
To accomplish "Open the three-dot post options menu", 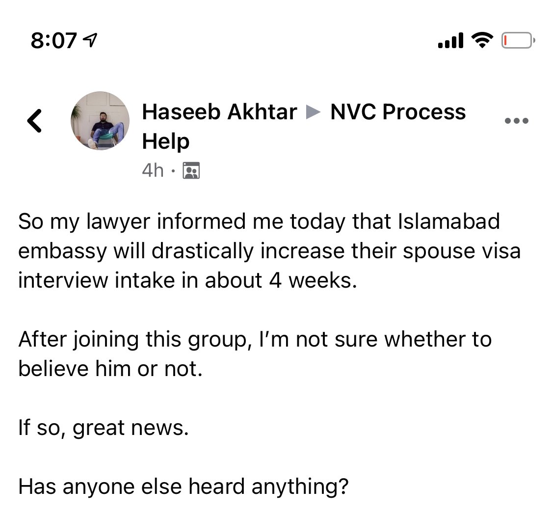I will pyautogui.click(x=517, y=121).
